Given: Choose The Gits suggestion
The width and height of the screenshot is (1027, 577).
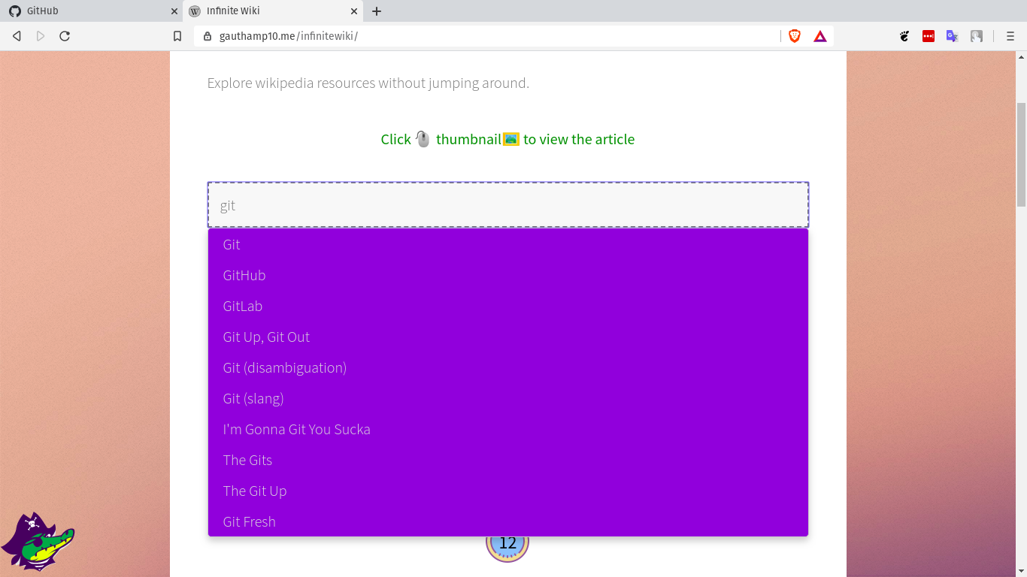Looking at the screenshot, I should pyautogui.click(x=508, y=460).
